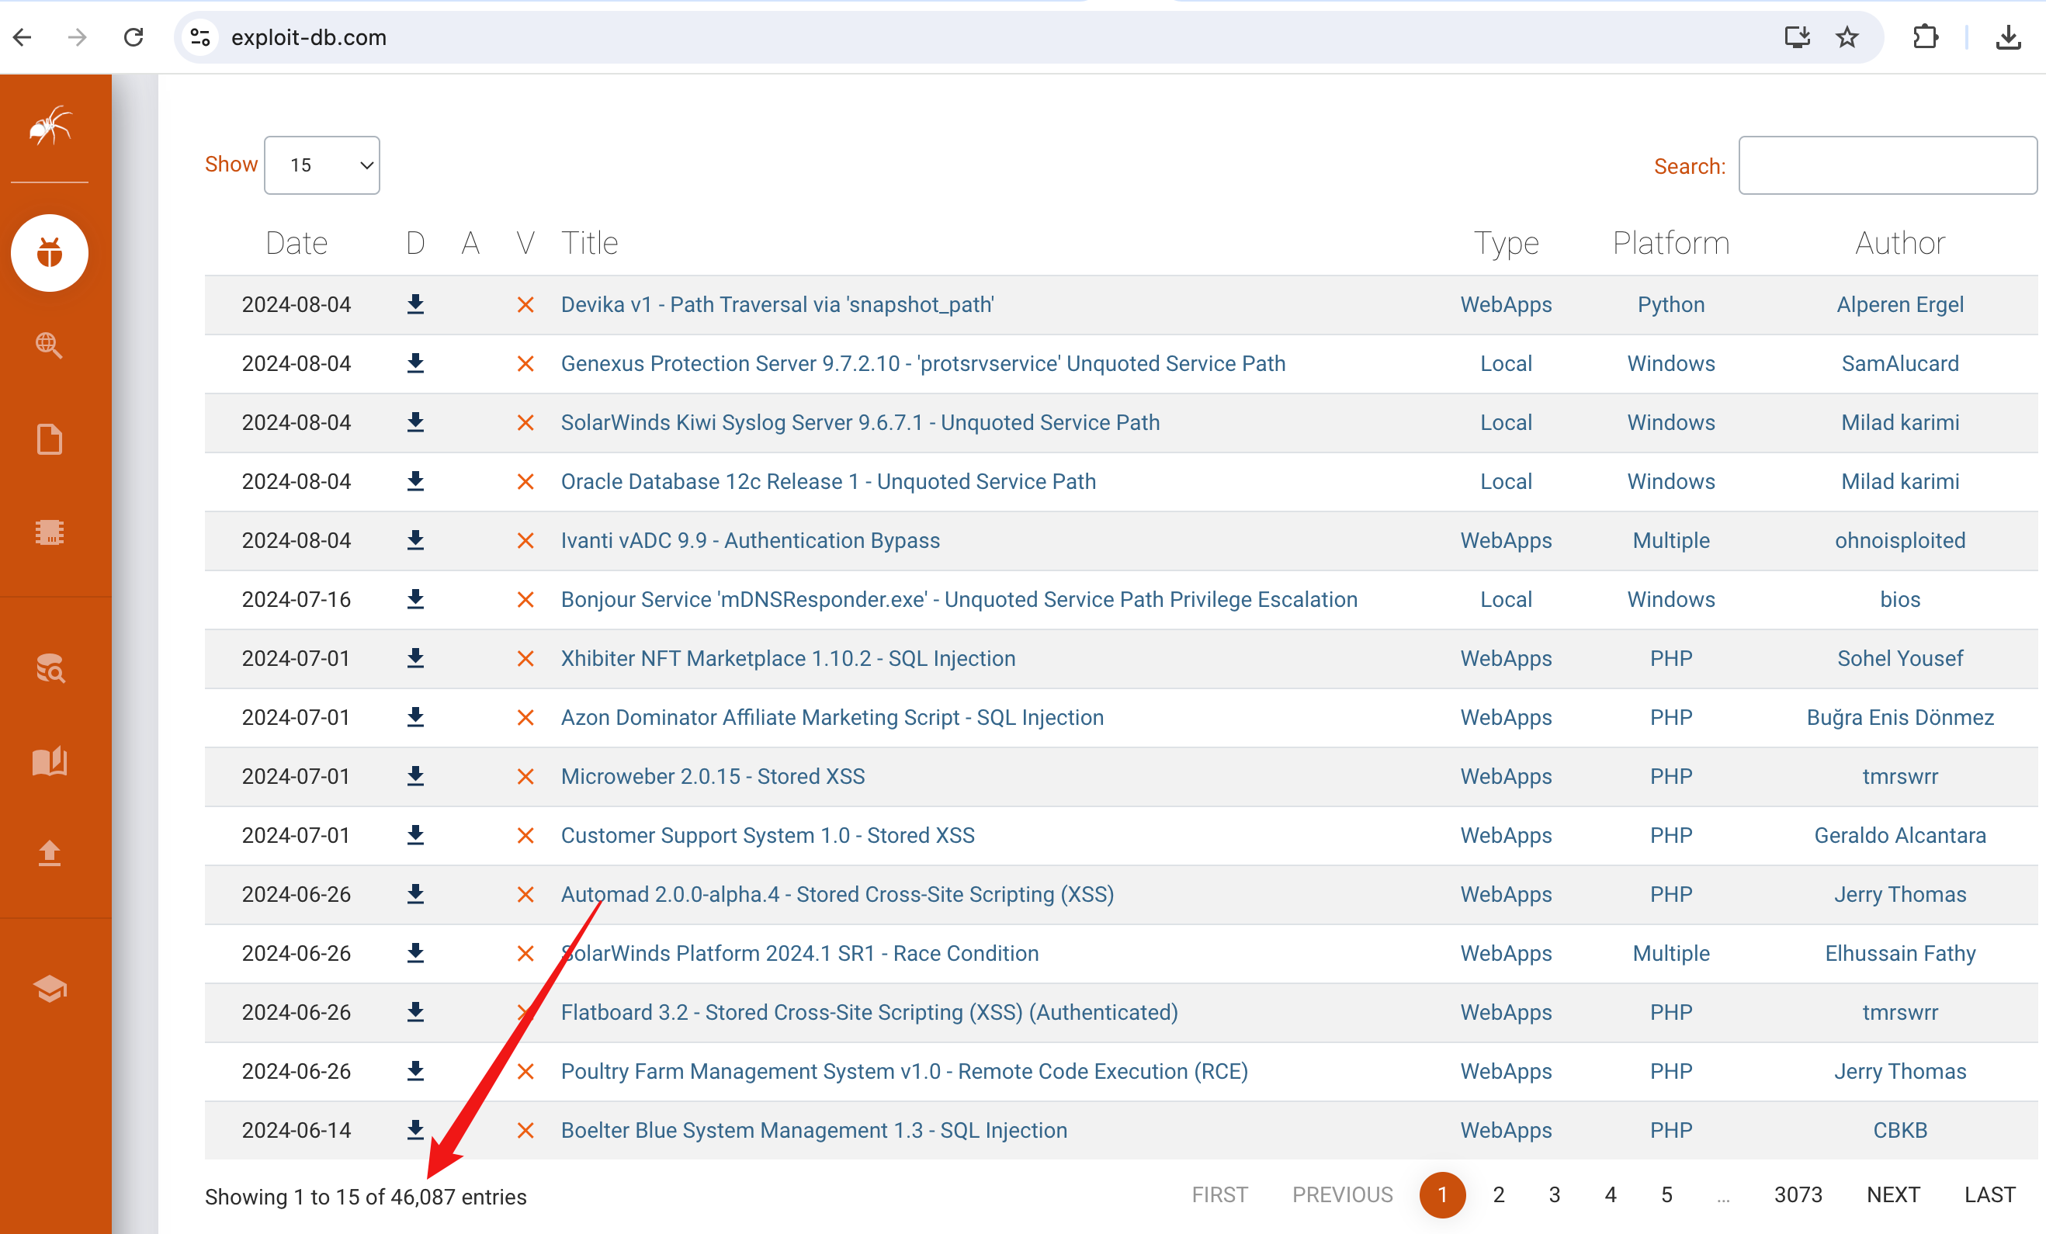This screenshot has height=1234, width=2046.
Task: Click the Search input field
Action: tap(1887, 165)
